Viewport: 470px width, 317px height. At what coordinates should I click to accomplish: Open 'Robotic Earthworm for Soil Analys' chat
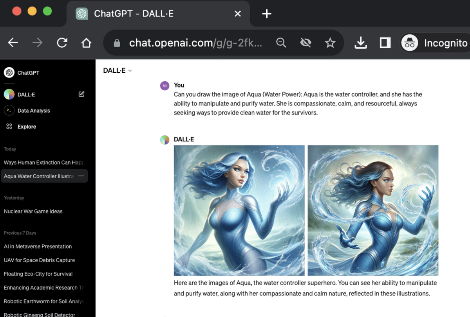click(x=44, y=301)
